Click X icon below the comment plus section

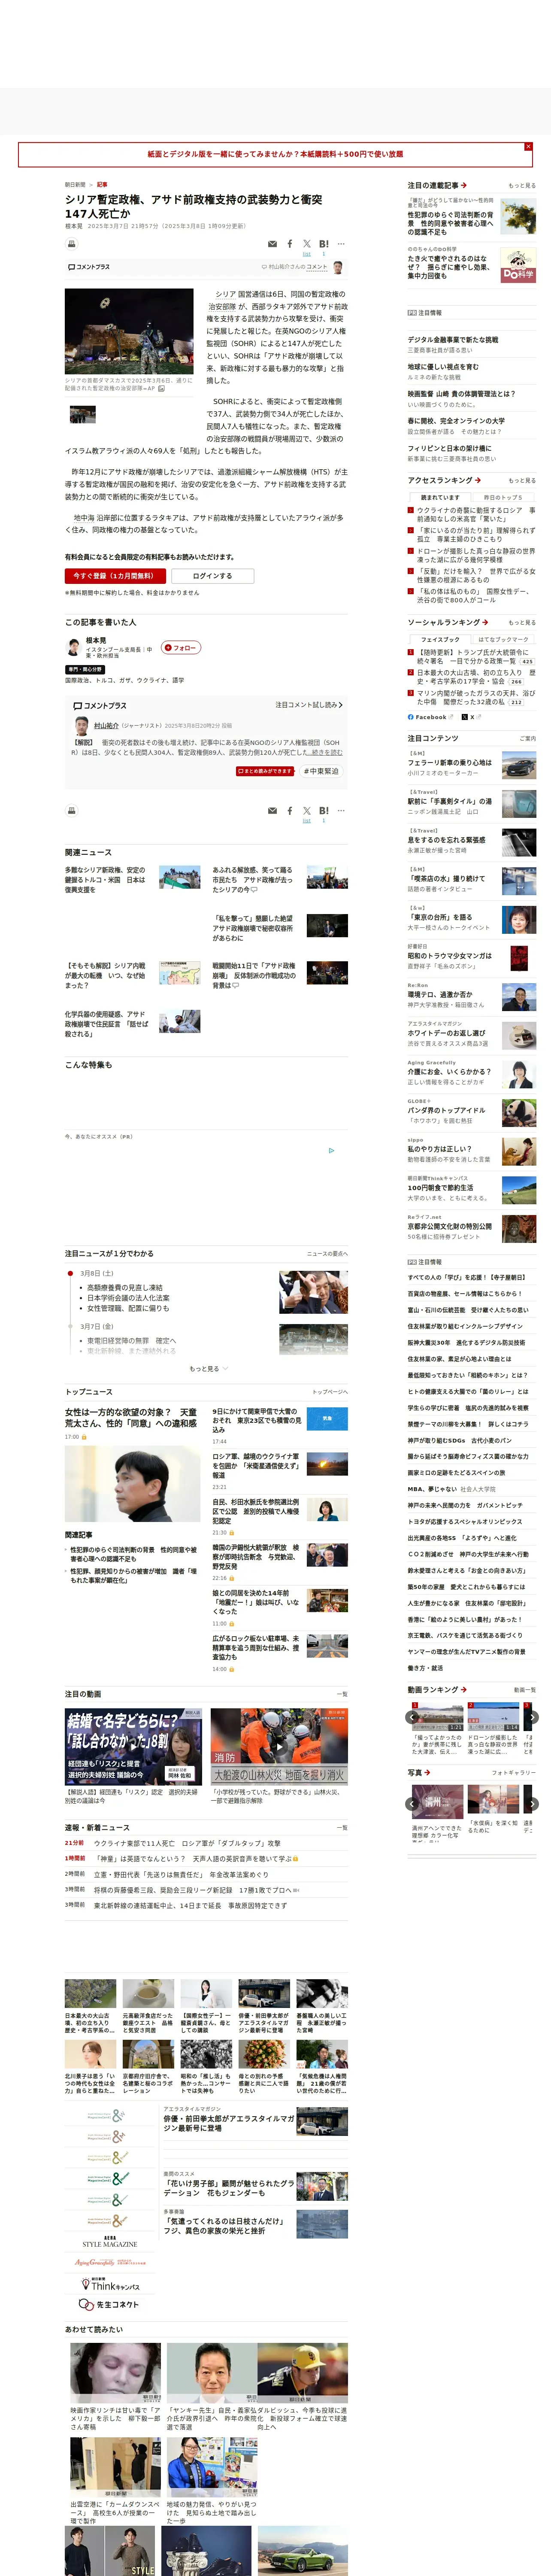pyautogui.click(x=307, y=811)
